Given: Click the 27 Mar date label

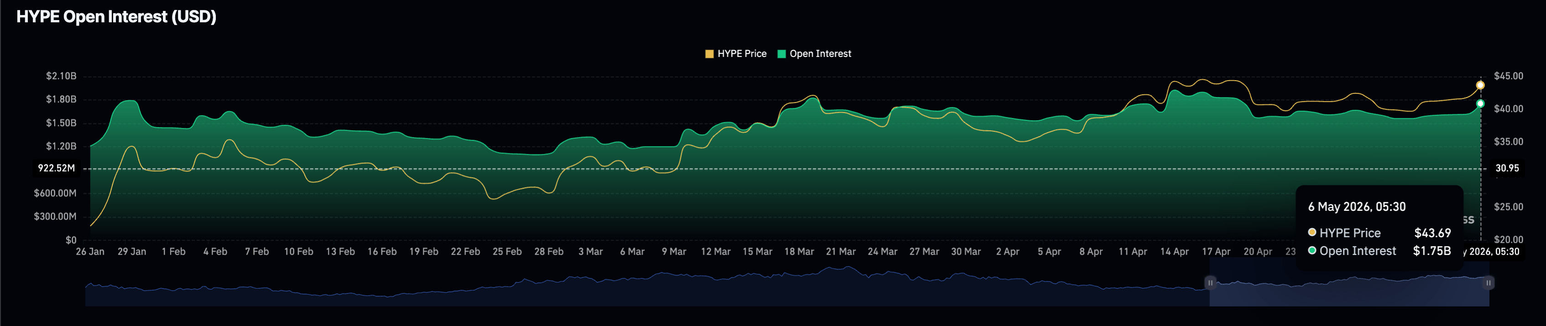Looking at the screenshot, I should coord(924,252).
